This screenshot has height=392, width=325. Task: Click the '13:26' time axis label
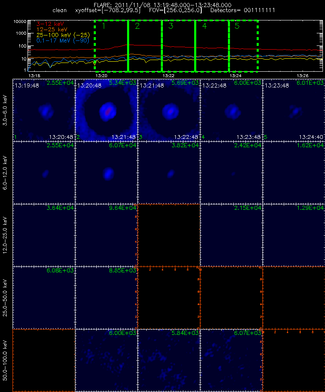pyautogui.click(x=302, y=75)
